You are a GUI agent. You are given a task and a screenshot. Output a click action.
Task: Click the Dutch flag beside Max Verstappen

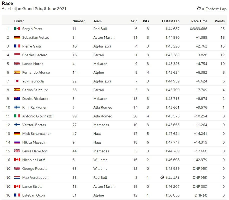[17, 177]
